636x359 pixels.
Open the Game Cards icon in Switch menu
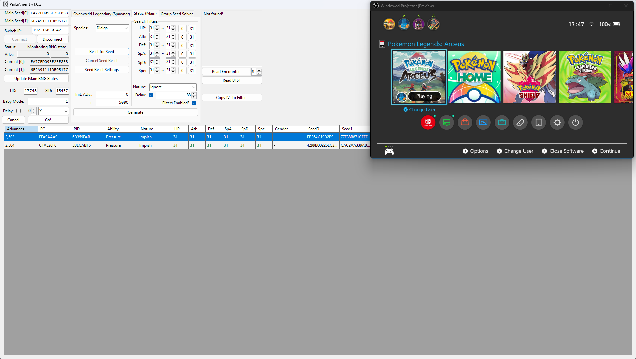tap(502, 123)
